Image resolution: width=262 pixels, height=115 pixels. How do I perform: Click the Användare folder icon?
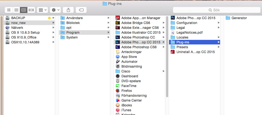point(63,18)
